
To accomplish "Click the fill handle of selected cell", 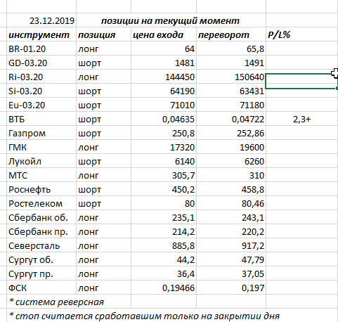I will point(337,89).
